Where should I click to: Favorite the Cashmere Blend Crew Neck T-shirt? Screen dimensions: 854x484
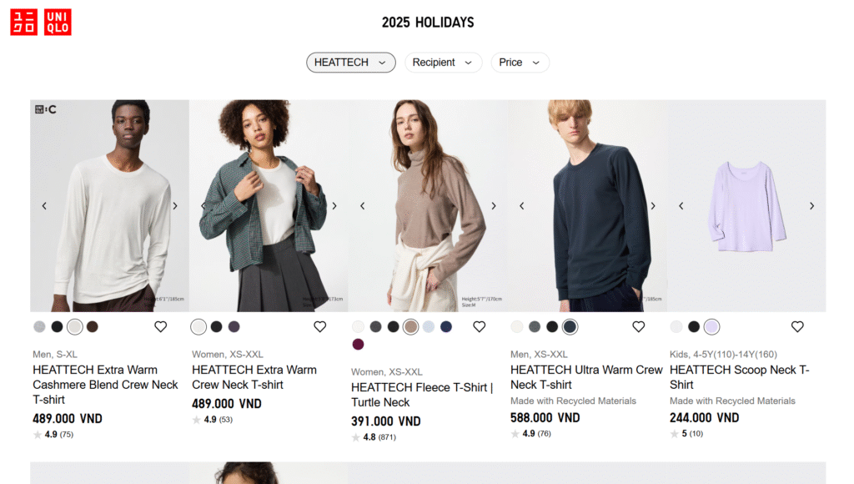pos(160,326)
